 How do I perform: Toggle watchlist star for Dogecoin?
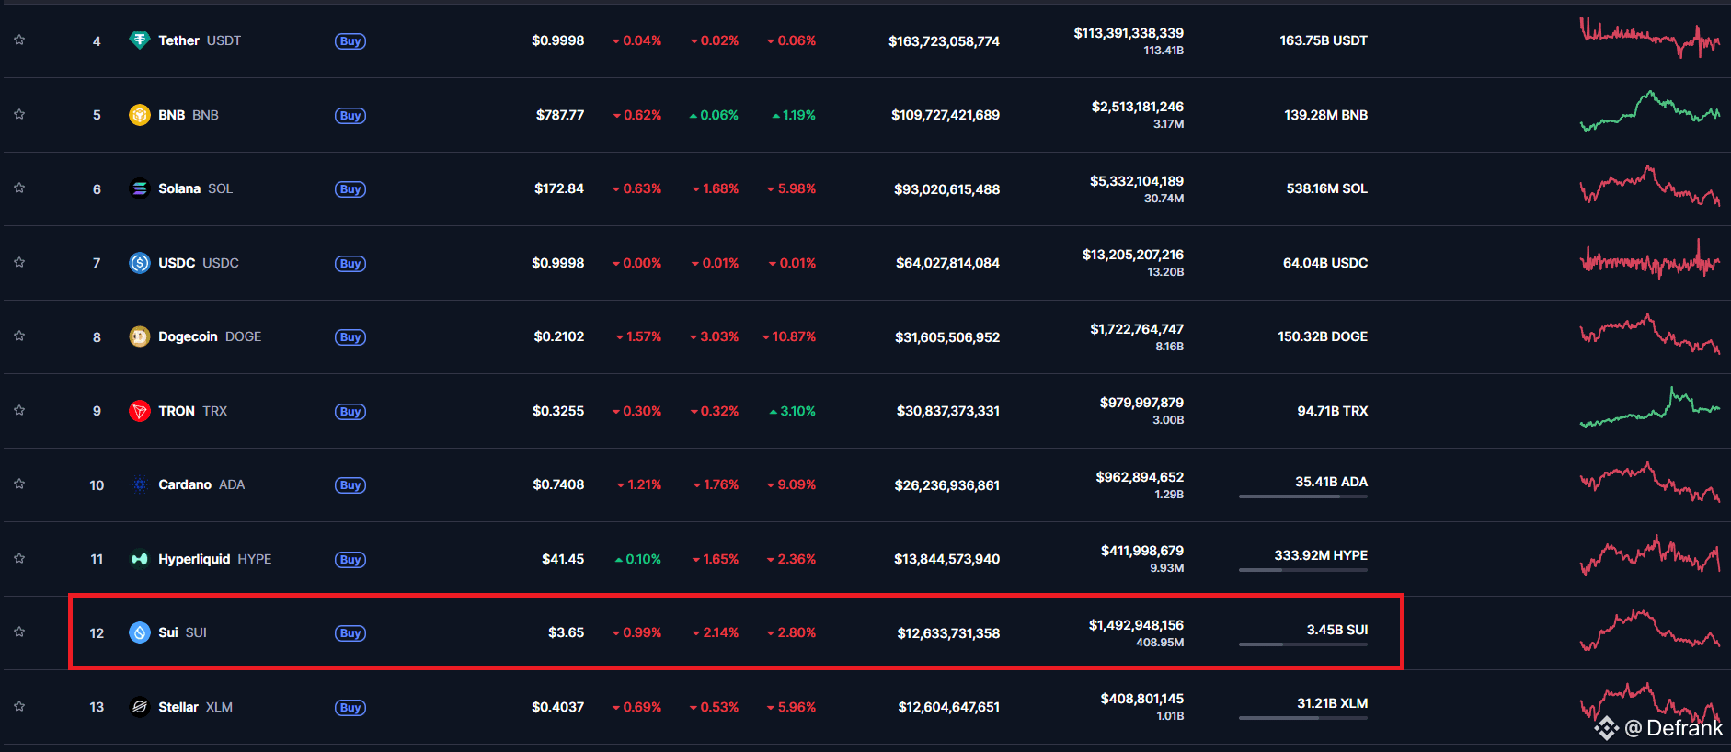(x=19, y=336)
